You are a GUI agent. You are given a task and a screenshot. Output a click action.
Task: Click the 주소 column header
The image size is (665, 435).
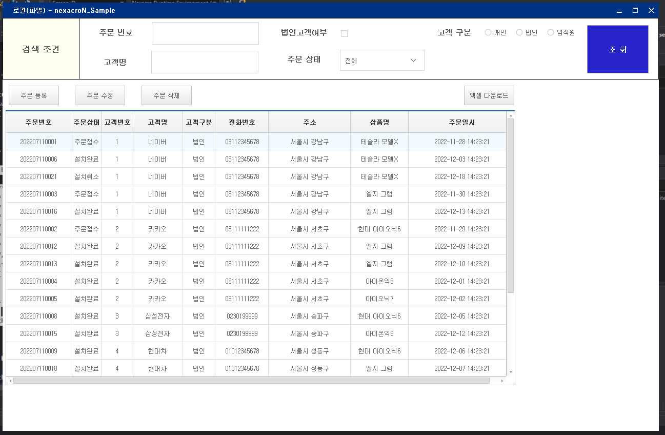tap(310, 123)
